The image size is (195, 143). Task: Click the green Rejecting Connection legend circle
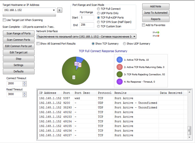[x=119, y=74]
